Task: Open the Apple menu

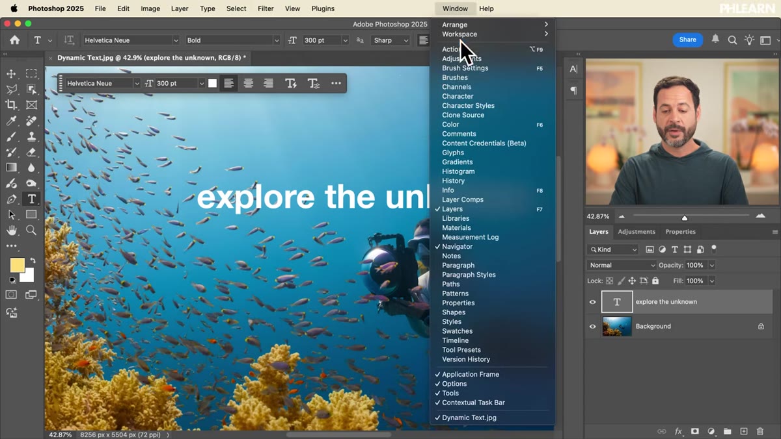Action: (14, 8)
